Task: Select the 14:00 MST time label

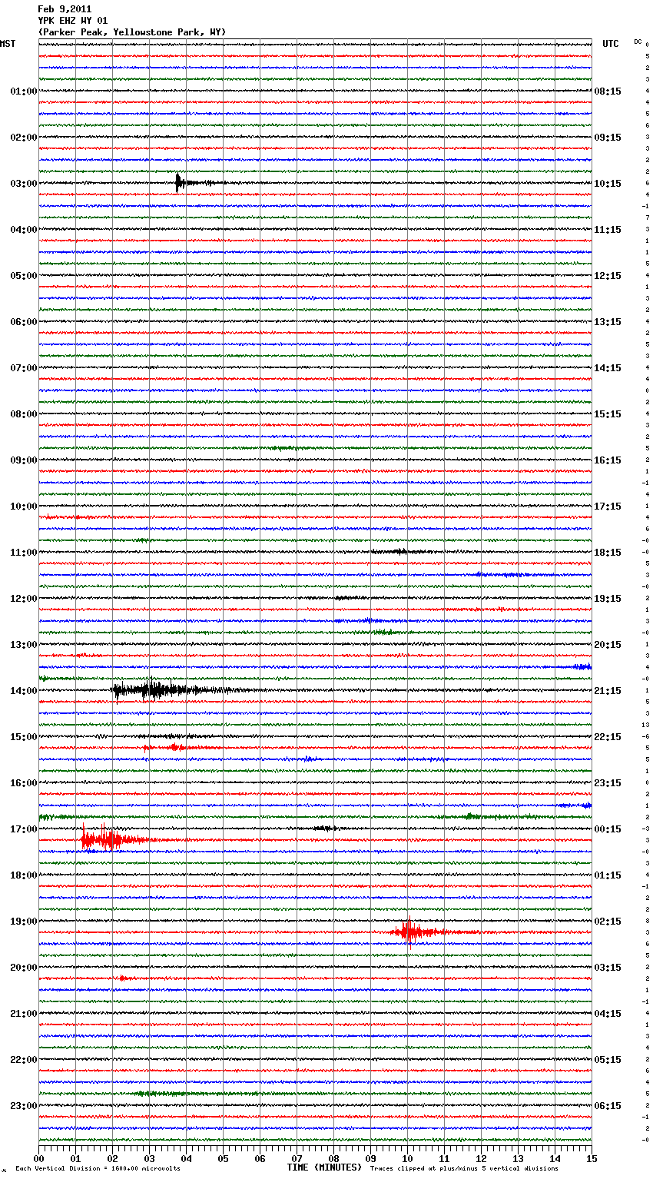Action: pyautogui.click(x=24, y=691)
